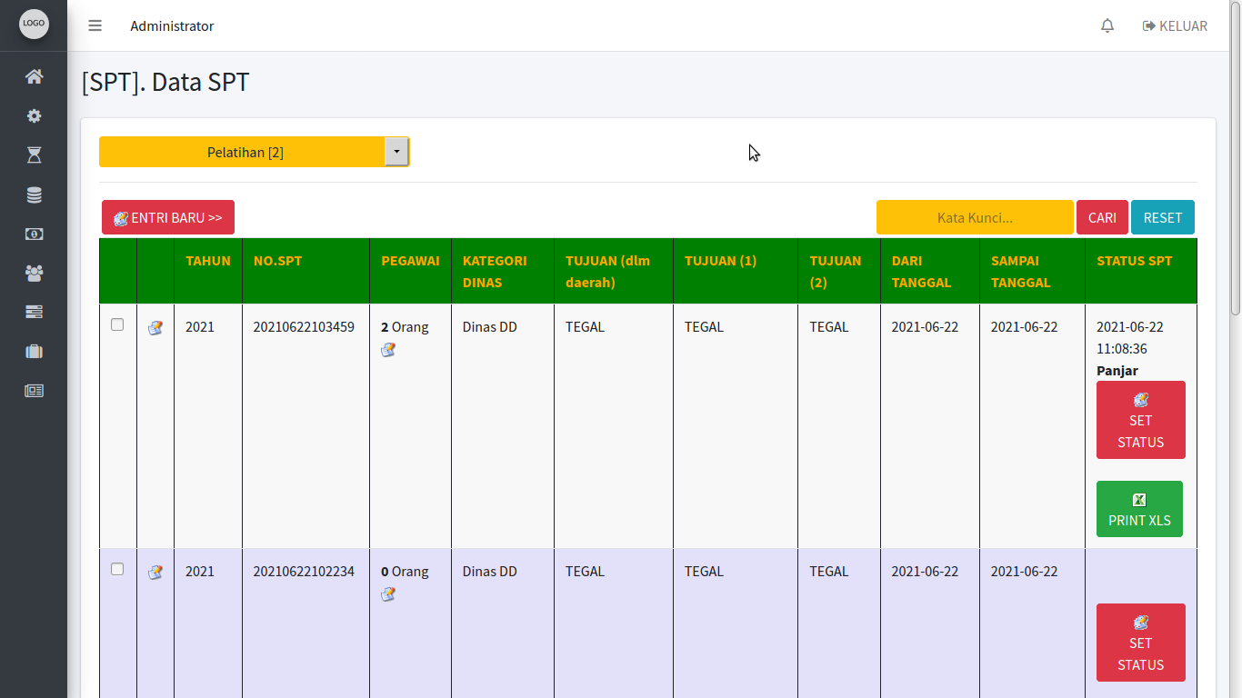
Task: Toggle the hamburger menu
Action: point(95,25)
